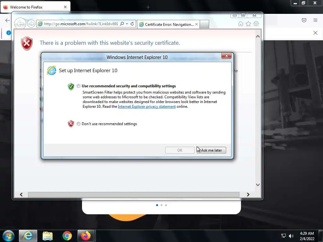Click the red shield certificate error icon

click(x=27, y=43)
